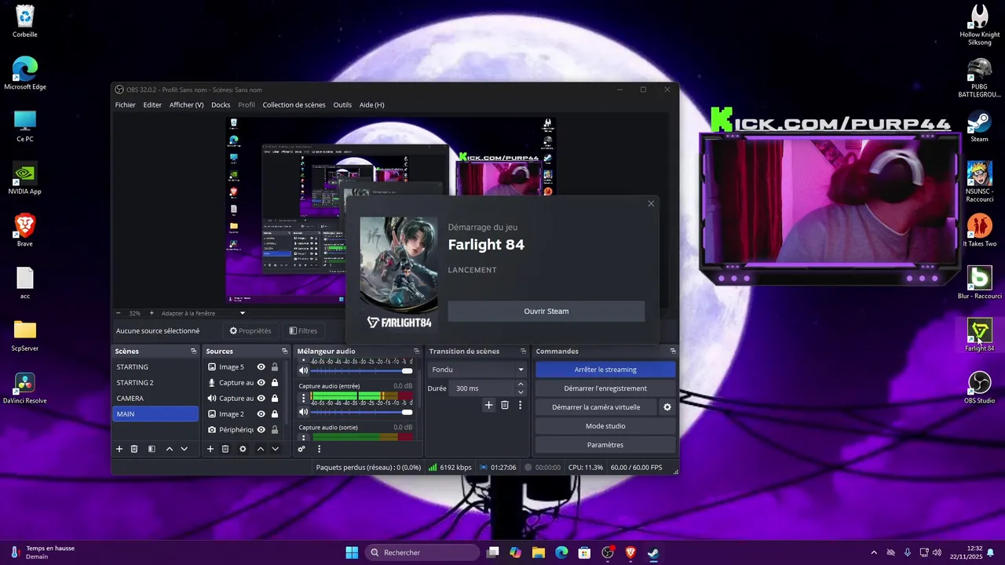The width and height of the screenshot is (1005, 565).
Task: Open the Aide (H) menu
Action: (372, 105)
